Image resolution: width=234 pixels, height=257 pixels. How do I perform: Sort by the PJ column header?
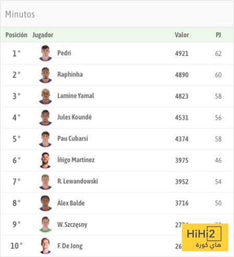pyautogui.click(x=218, y=35)
